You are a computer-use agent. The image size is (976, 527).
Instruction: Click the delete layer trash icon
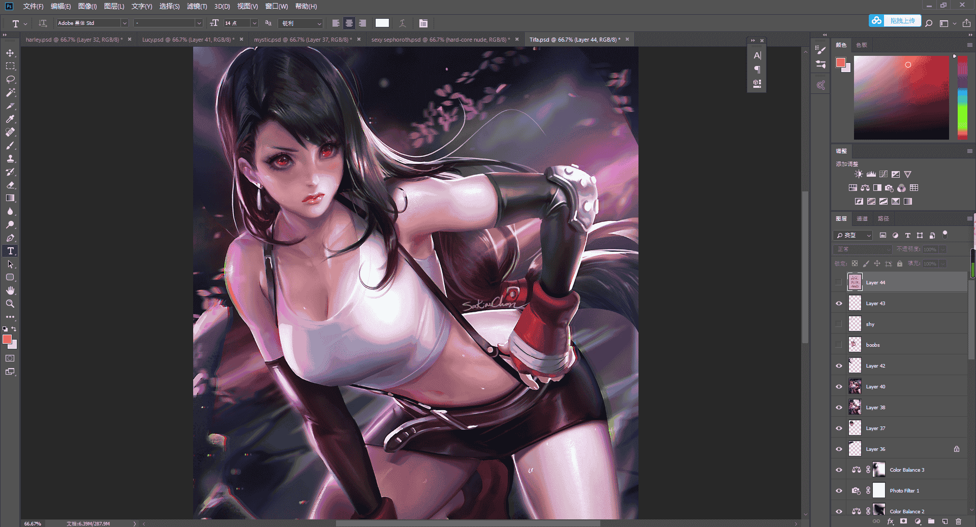point(958,521)
